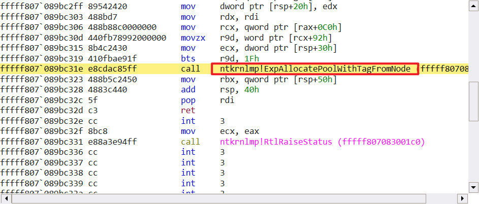The height and width of the screenshot is (204, 479).
Task: Click the call mnemonic on highlighted line
Action: 190,69
